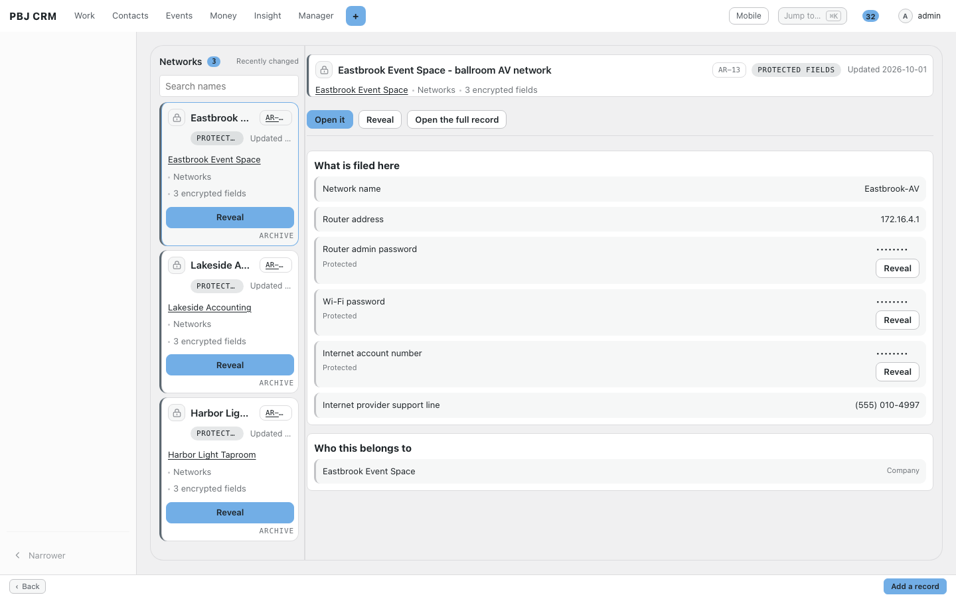Click the AR tag on Lakeside card
The height and width of the screenshot is (597, 956).
[x=276, y=265]
